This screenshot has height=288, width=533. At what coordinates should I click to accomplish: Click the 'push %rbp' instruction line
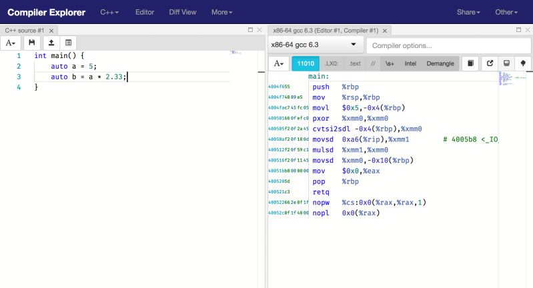(336, 87)
